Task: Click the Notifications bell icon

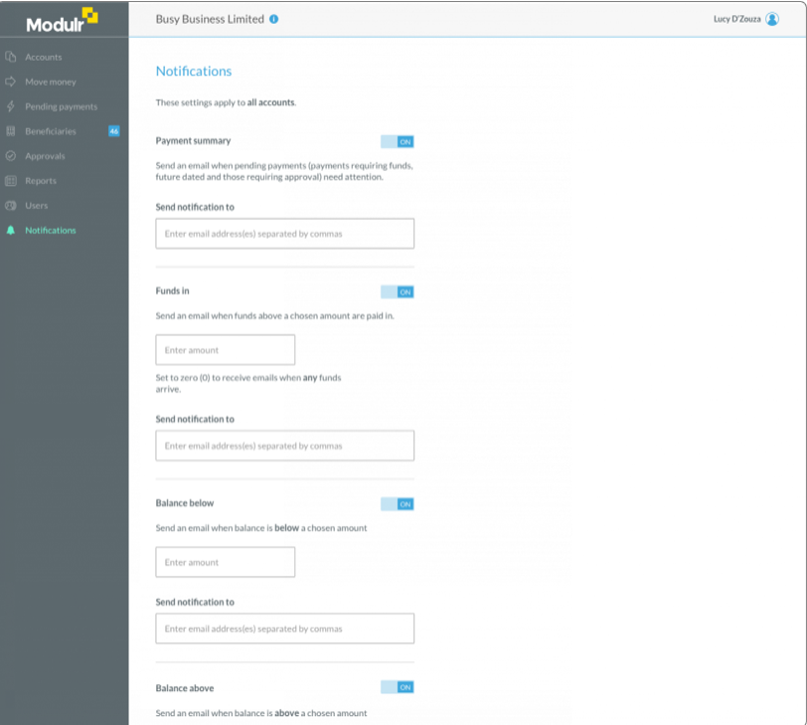Action: coord(11,230)
